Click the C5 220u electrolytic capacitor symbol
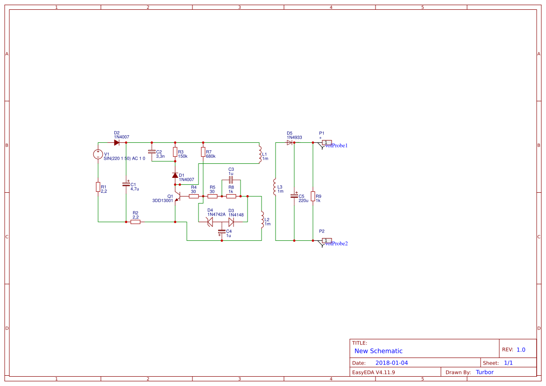The image size is (546, 386). (294, 195)
